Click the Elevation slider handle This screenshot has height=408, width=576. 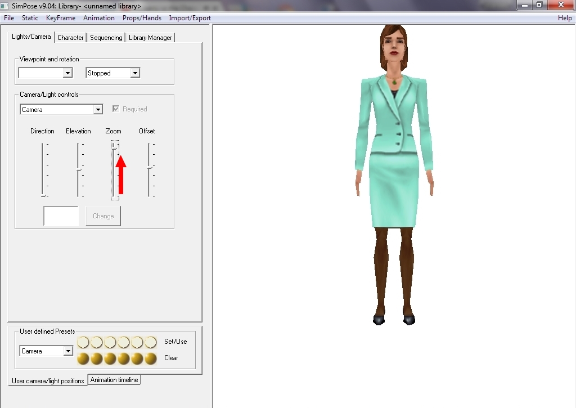(x=79, y=170)
